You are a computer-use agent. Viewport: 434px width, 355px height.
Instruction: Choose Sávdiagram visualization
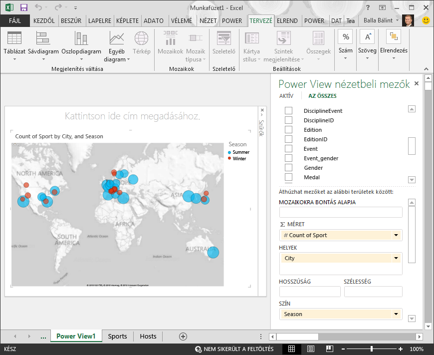(x=43, y=46)
